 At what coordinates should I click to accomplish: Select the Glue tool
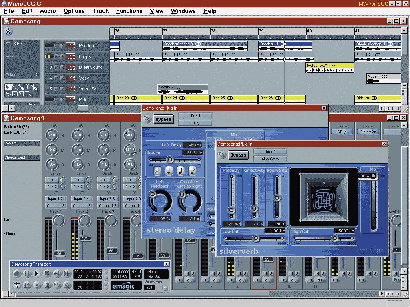[x=8, y=94]
